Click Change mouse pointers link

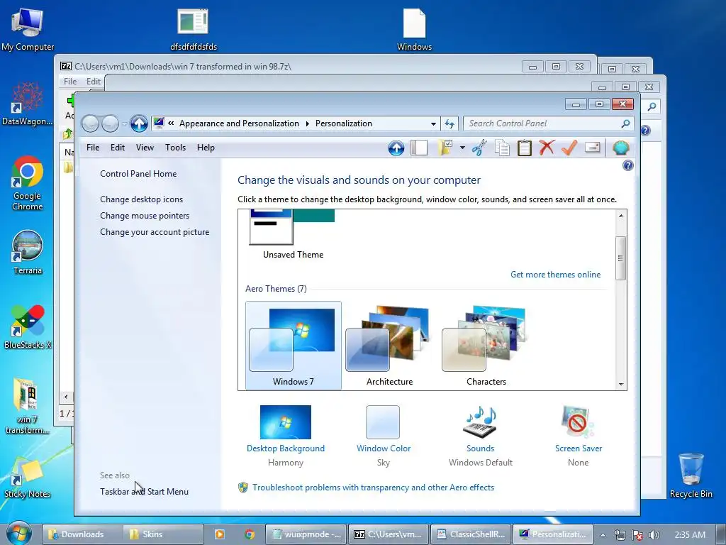[145, 216]
